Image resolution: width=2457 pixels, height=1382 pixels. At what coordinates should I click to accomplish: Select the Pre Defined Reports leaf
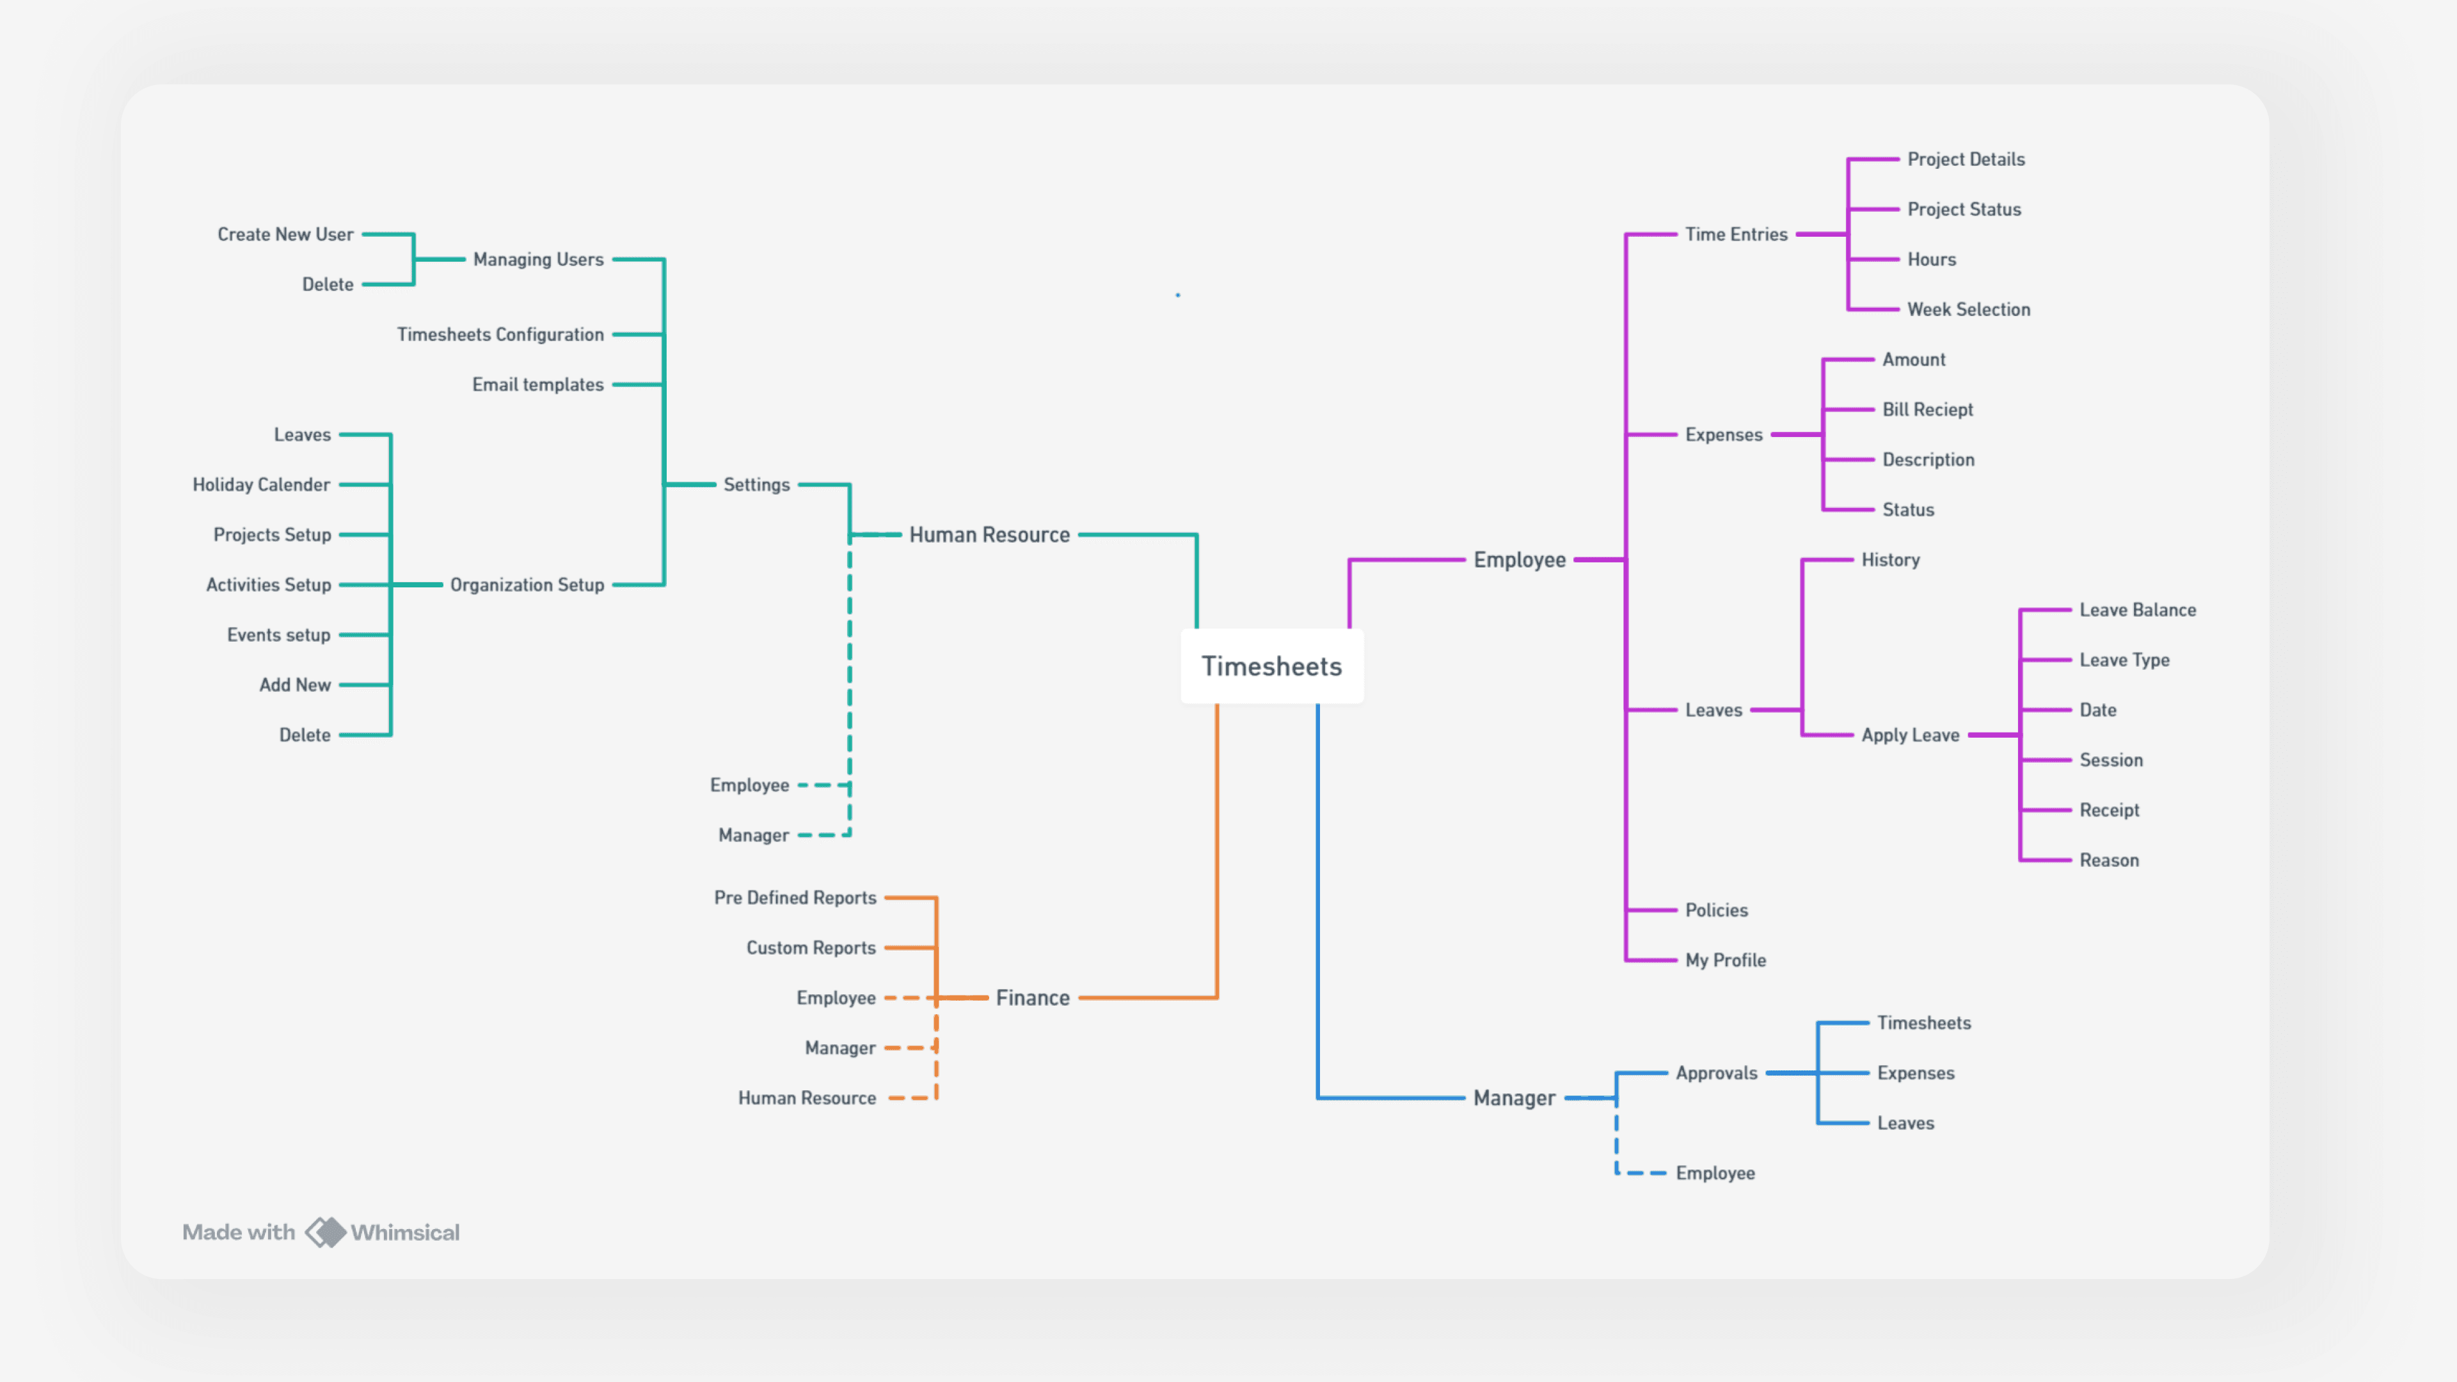795,898
